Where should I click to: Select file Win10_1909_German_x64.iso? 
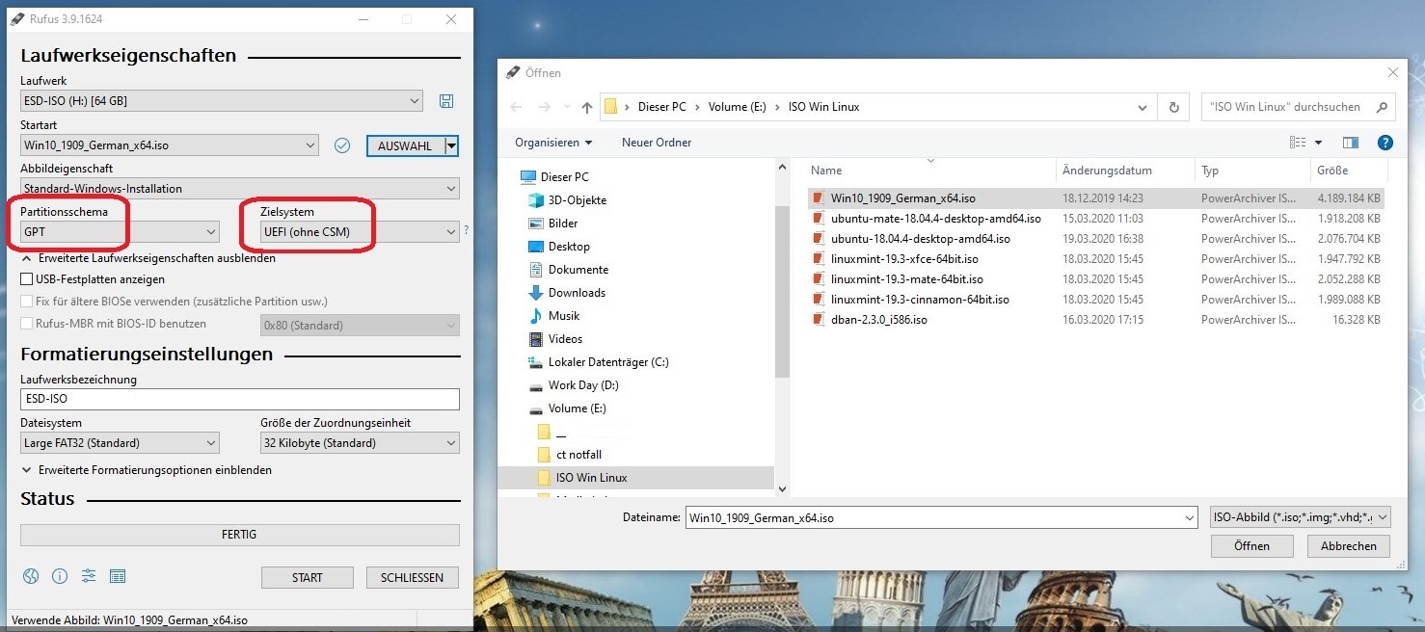click(902, 198)
